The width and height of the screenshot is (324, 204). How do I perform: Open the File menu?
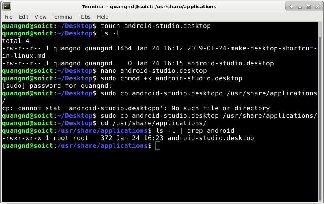[x=9, y=17]
